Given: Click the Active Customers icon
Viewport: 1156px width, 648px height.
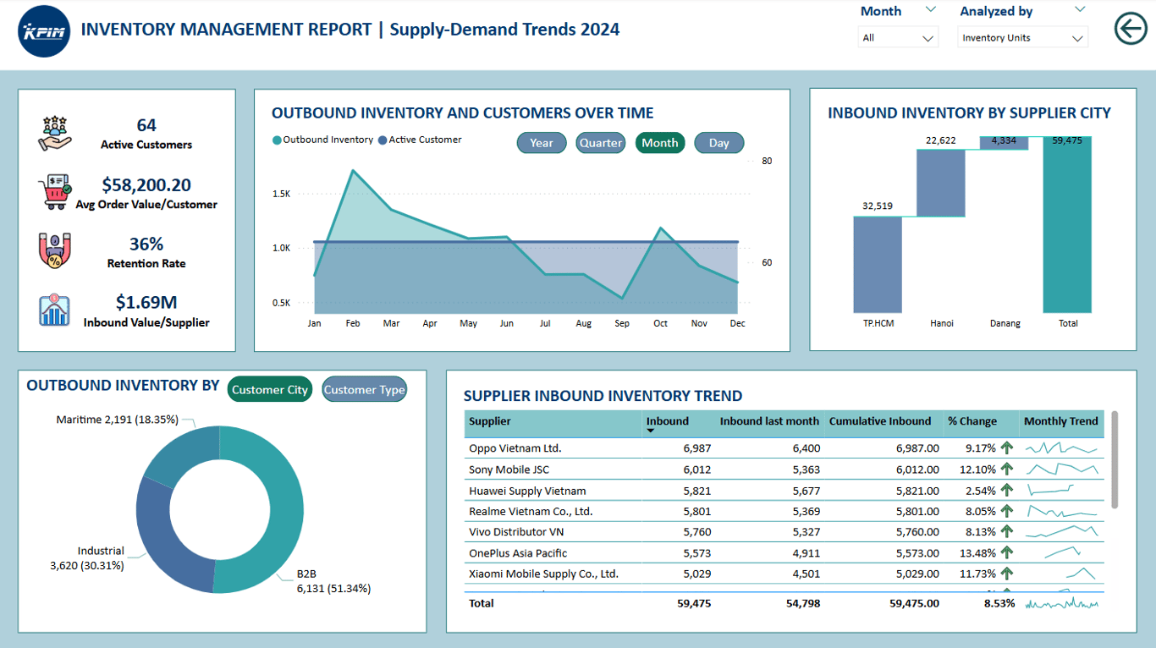Looking at the screenshot, I should pyautogui.click(x=55, y=135).
